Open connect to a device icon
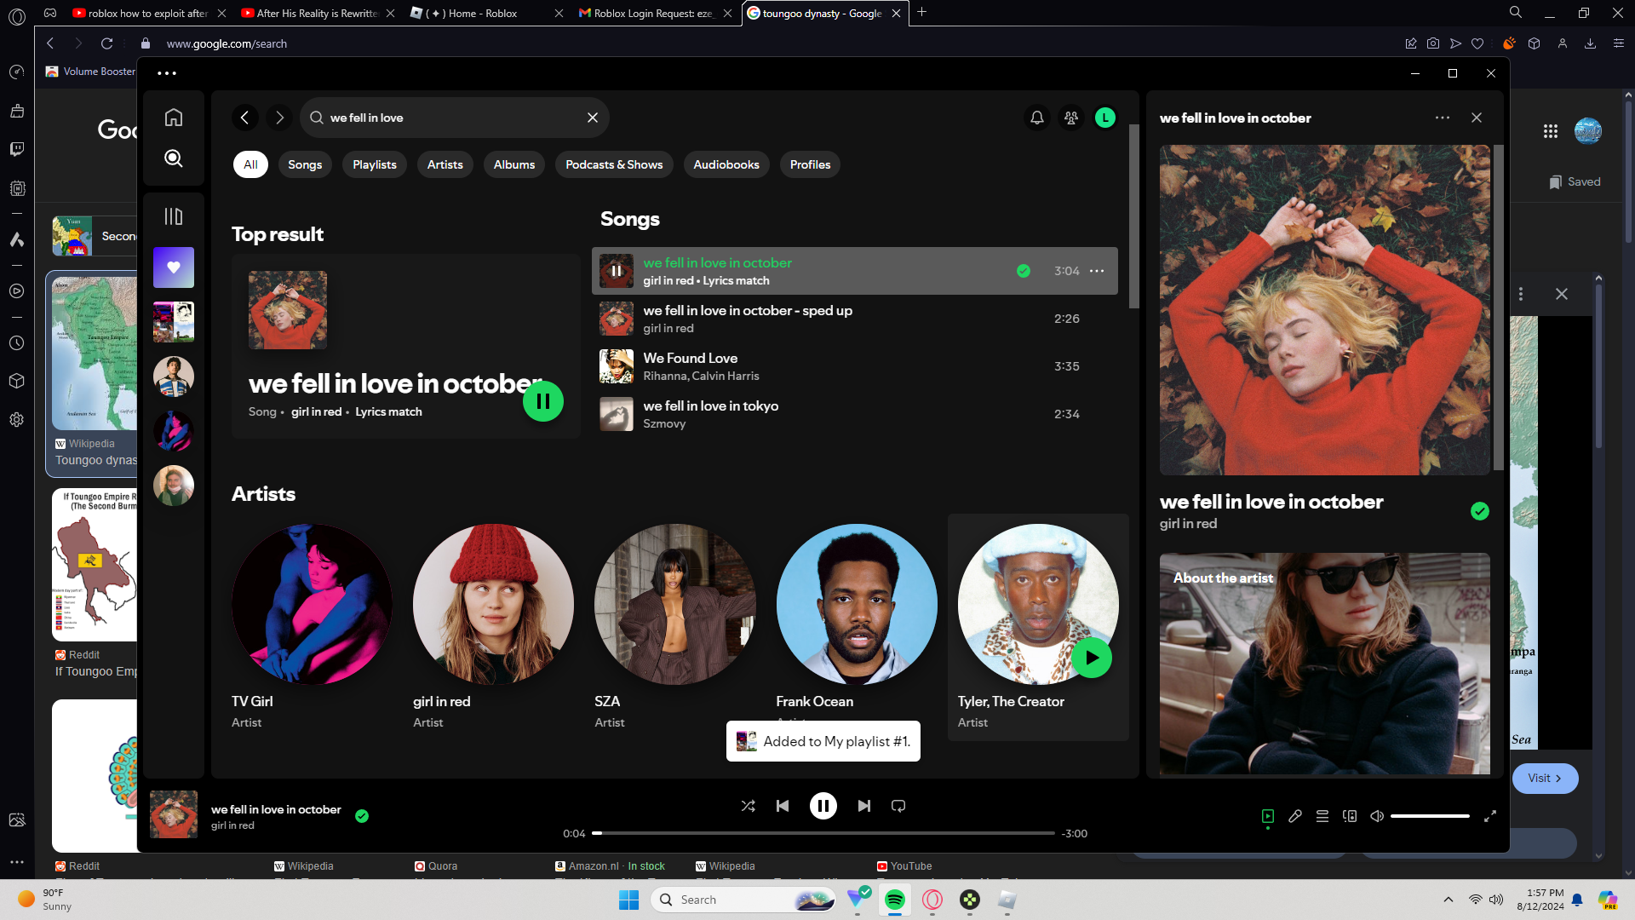The width and height of the screenshot is (1635, 920). pos(1350,816)
